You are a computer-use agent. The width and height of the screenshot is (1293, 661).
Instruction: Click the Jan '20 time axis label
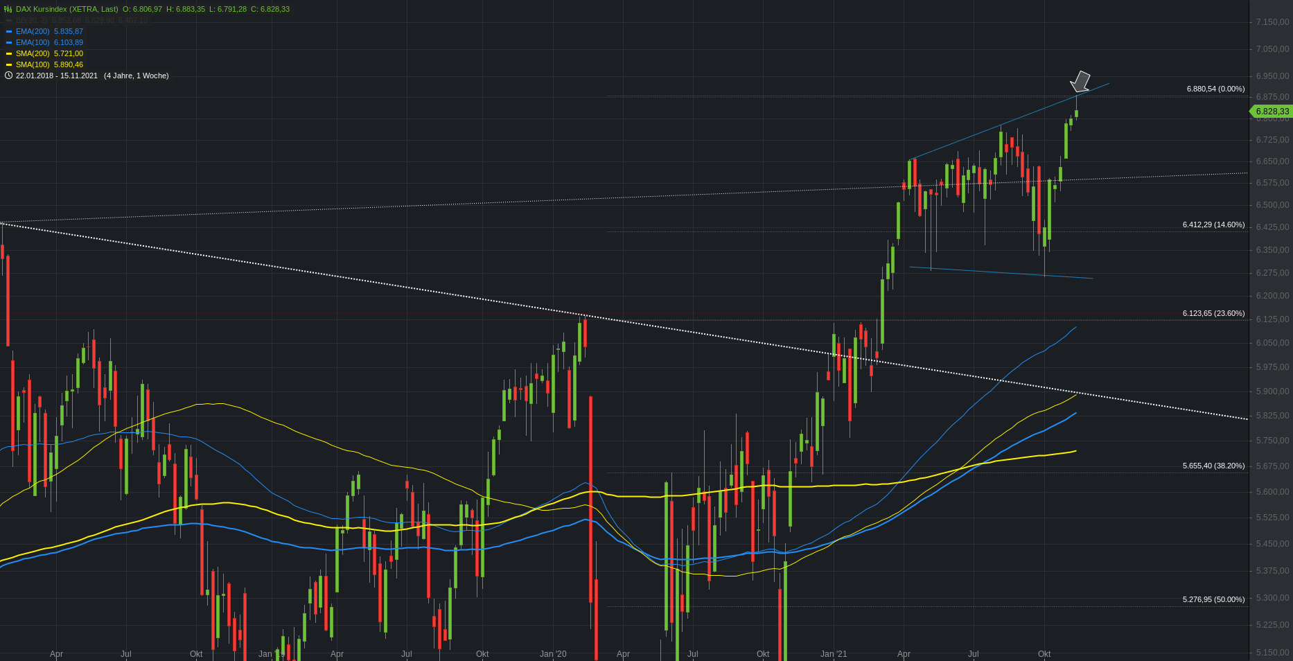(553, 654)
